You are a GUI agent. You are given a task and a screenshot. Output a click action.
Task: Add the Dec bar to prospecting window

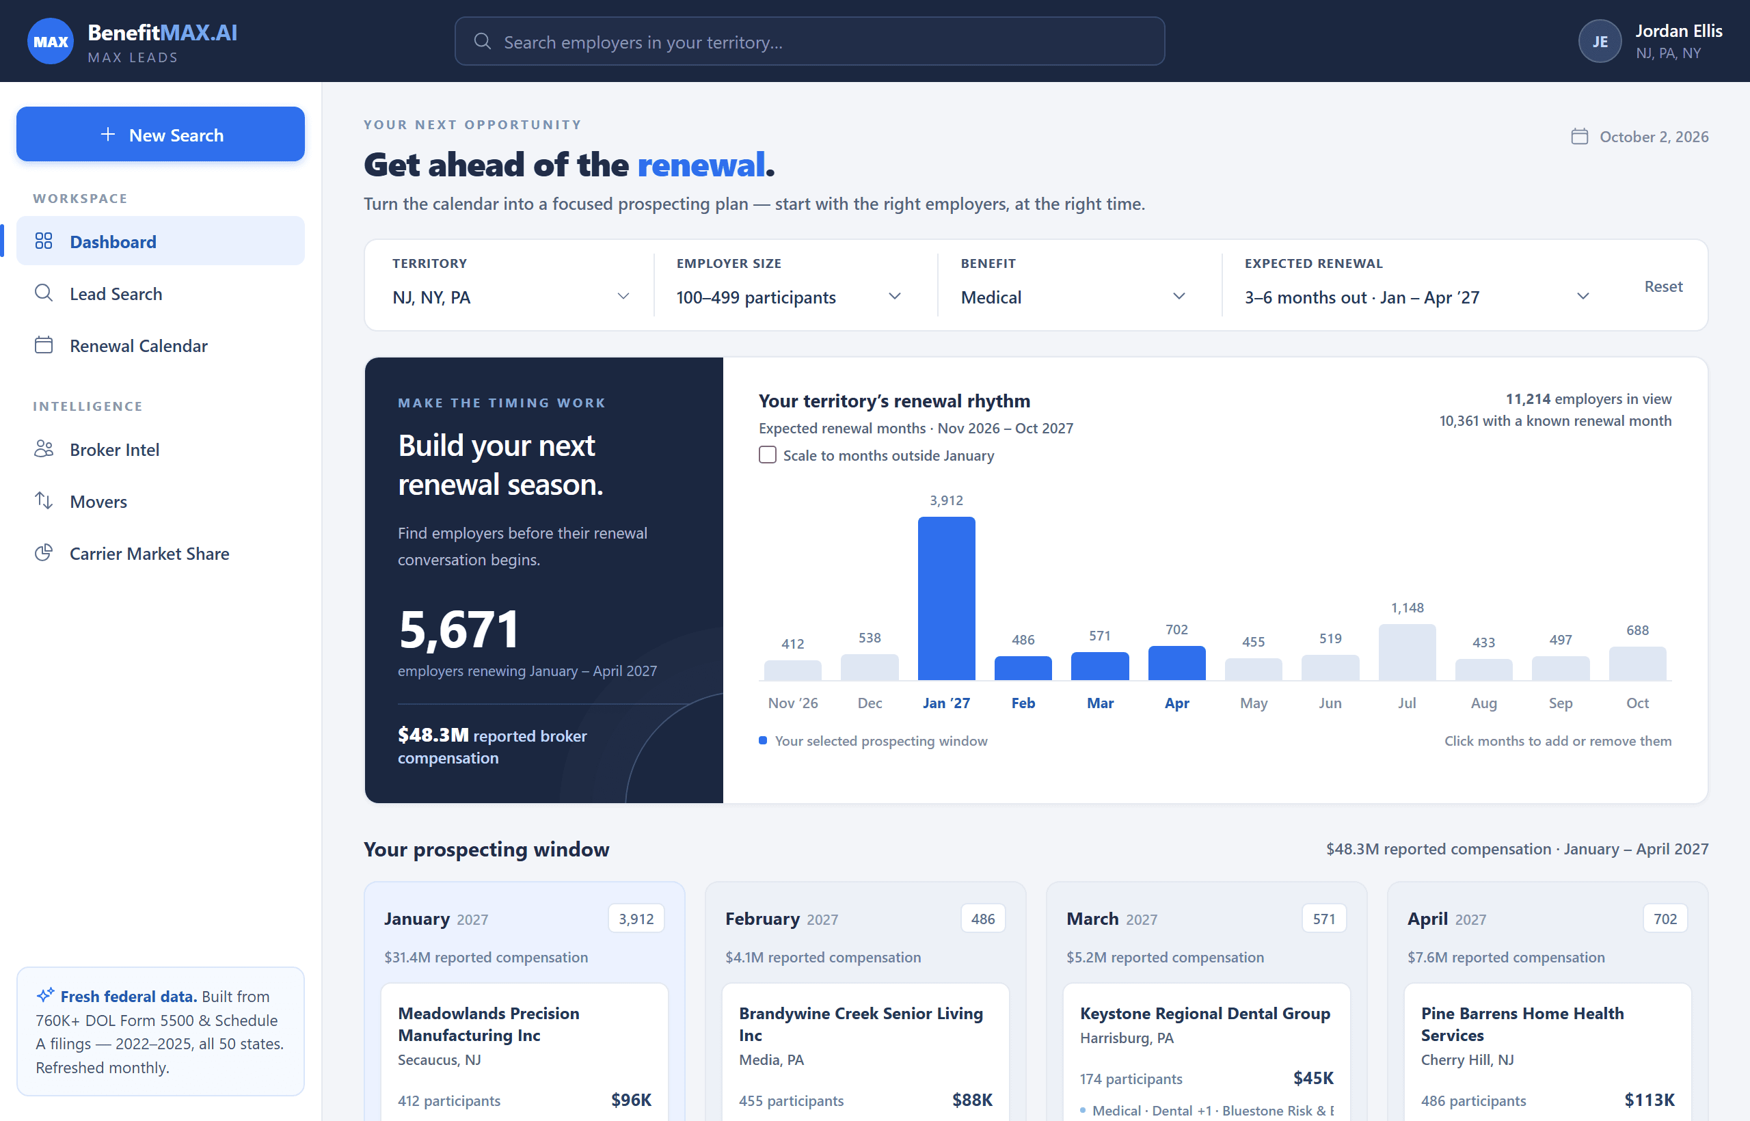[x=869, y=668]
